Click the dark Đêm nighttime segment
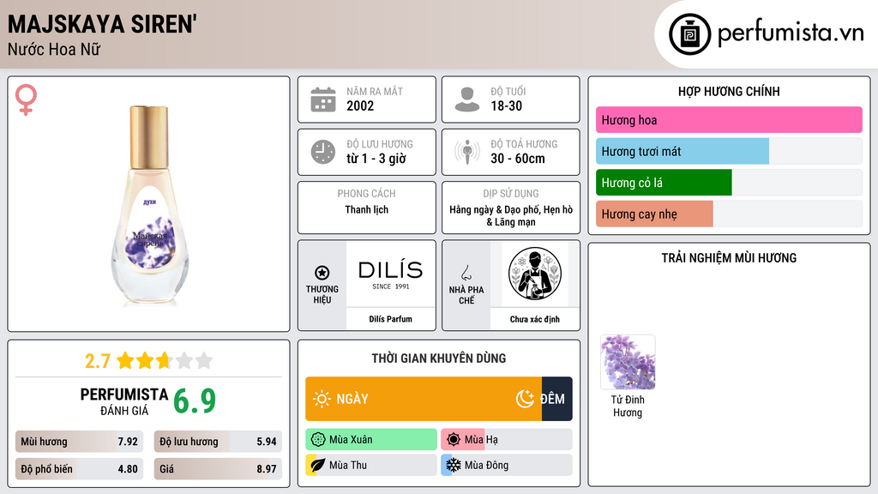Image resolution: width=878 pixels, height=494 pixels. (x=557, y=399)
